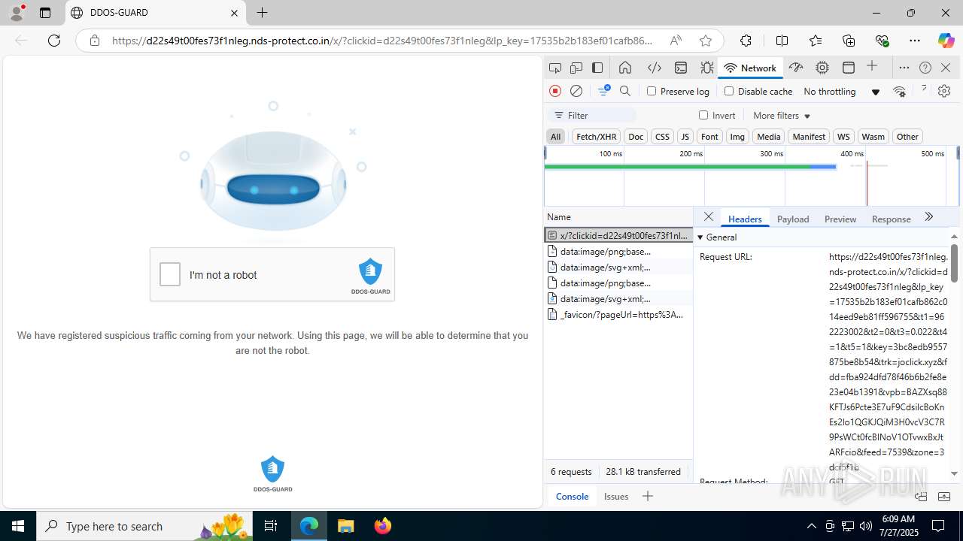
Task: Switch to the Payload tab
Action: (x=793, y=219)
